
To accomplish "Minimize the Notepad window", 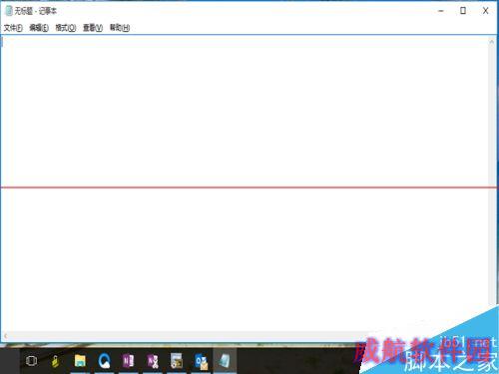I will 441,11.
